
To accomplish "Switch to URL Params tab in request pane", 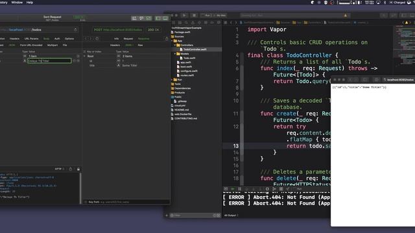I will pyautogui.click(x=31, y=39).
